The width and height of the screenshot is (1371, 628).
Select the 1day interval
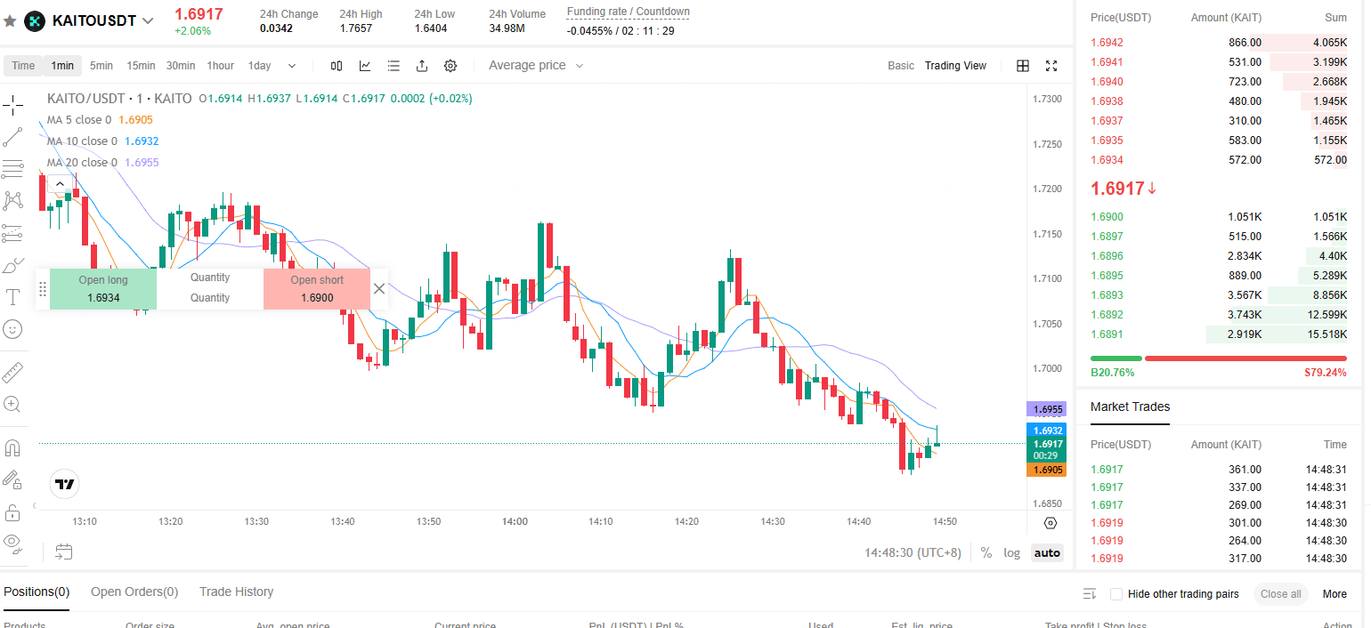(x=260, y=66)
